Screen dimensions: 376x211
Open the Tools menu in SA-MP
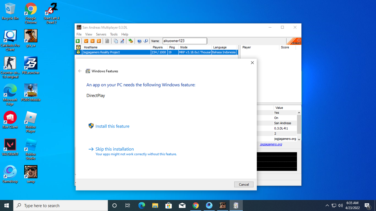pos(114,34)
